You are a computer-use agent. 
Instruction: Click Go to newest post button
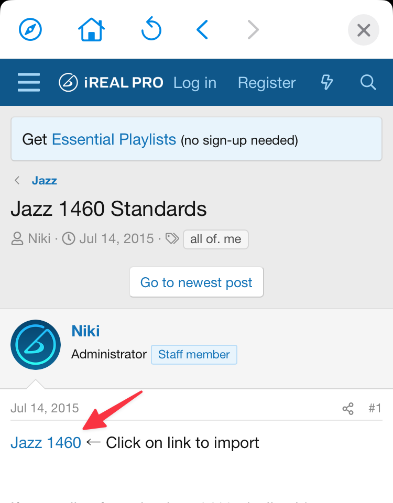(x=196, y=283)
